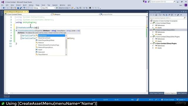Click the ben account name
This screenshot has height=106, width=188.
181,5
